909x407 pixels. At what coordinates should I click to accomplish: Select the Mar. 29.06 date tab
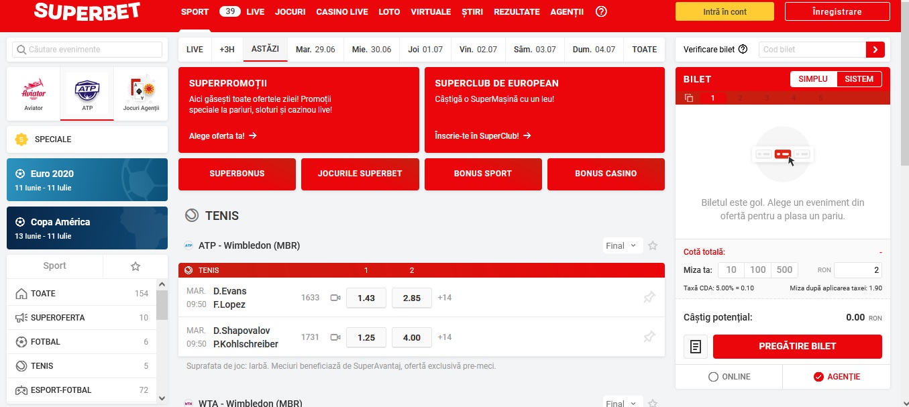(315, 50)
